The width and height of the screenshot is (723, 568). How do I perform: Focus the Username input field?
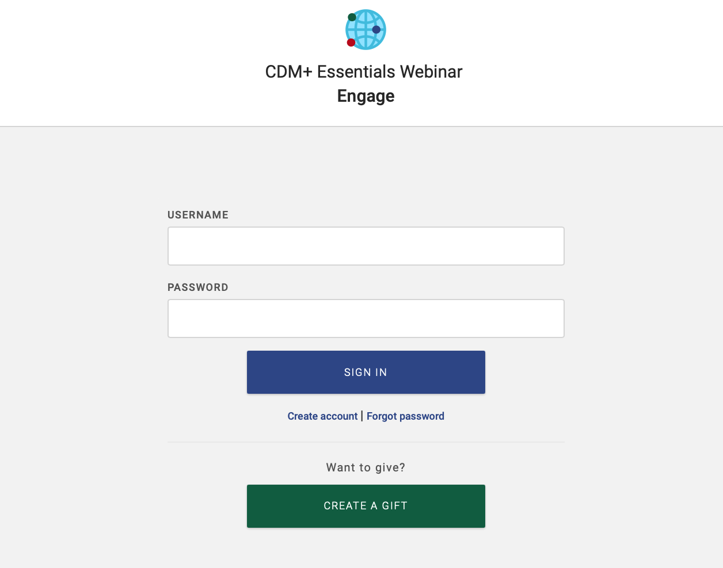point(366,246)
